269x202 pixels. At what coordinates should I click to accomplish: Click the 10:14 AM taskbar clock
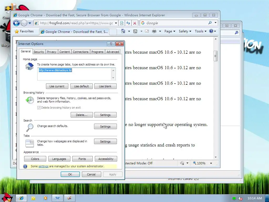tap(255, 198)
